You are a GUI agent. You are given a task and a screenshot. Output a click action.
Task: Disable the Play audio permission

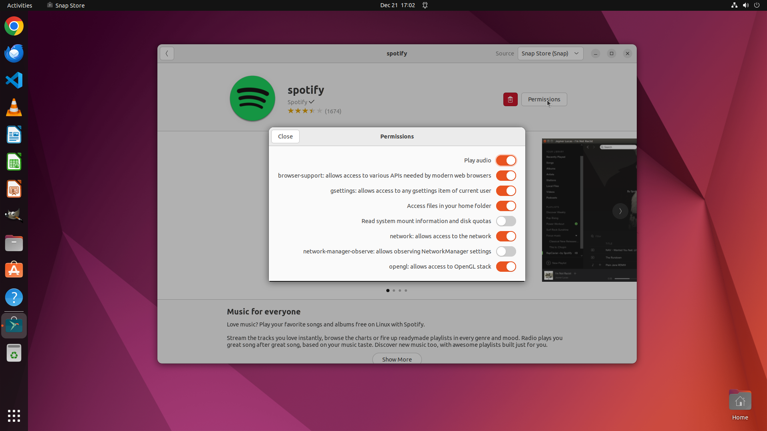coord(506,160)
